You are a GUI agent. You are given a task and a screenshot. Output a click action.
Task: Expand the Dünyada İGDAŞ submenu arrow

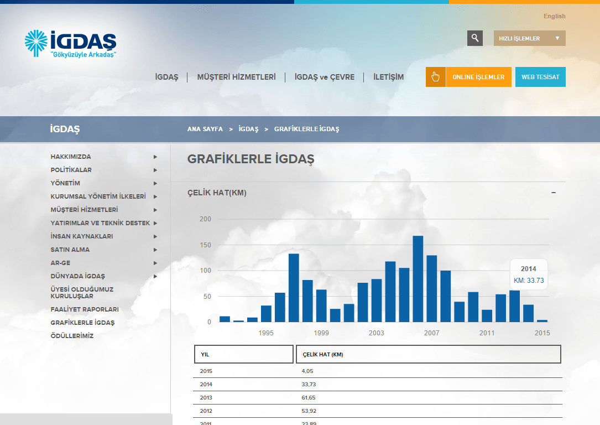(155, 277)
